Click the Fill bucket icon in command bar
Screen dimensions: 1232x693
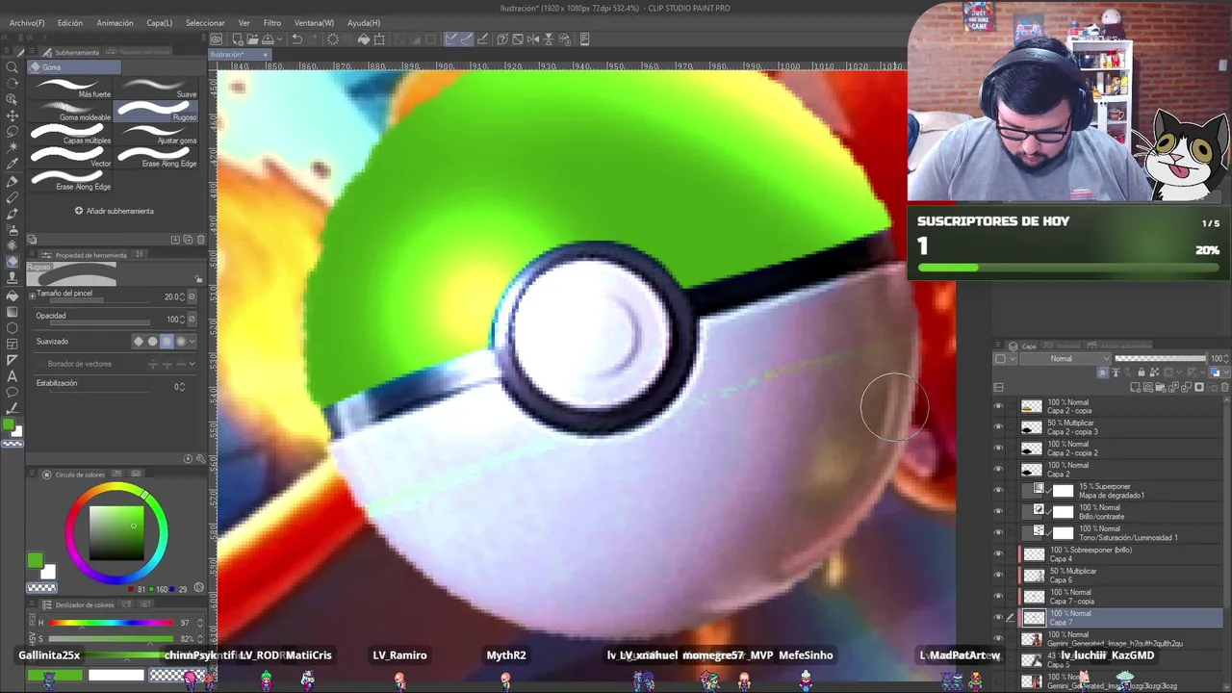[364, 39]
